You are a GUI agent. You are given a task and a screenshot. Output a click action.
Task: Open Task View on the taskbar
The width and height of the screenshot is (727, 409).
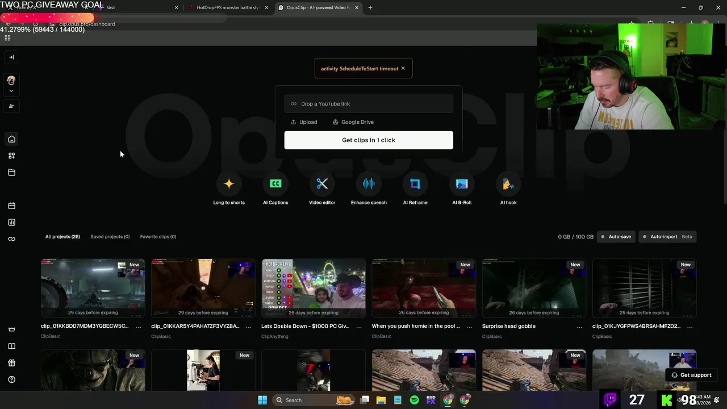tap(365, 400)
